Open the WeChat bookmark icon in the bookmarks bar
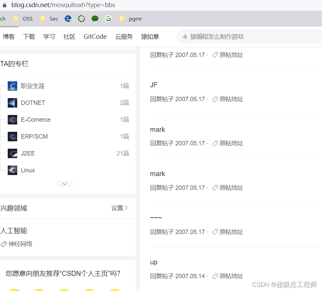The image size is (322, 291). 95,19
